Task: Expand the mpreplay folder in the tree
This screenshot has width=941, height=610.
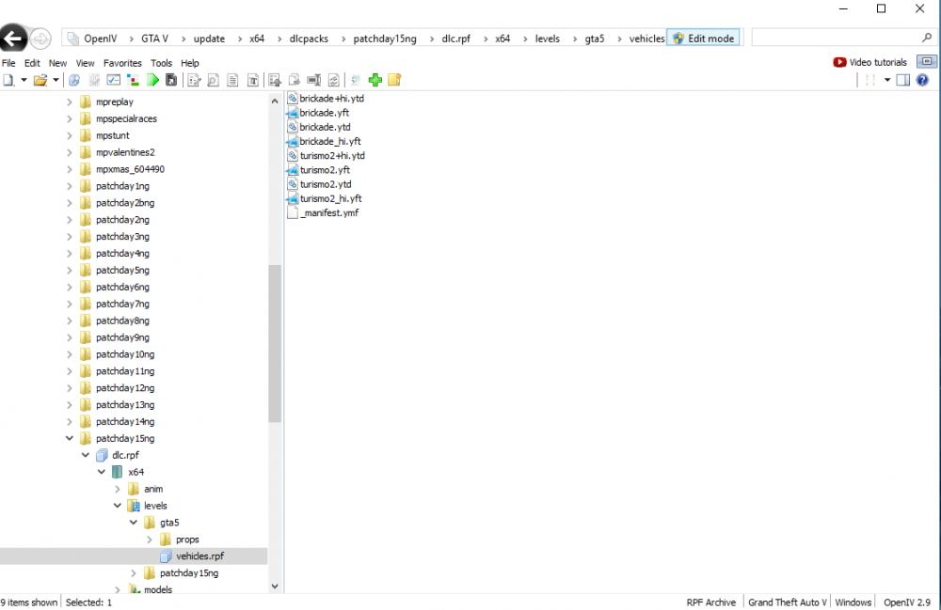Action: (69, 102)
